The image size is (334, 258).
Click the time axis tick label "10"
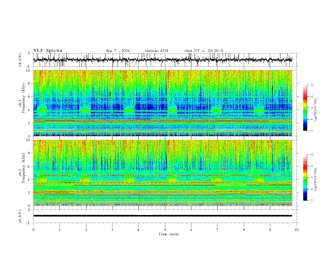tap(296, 230)
